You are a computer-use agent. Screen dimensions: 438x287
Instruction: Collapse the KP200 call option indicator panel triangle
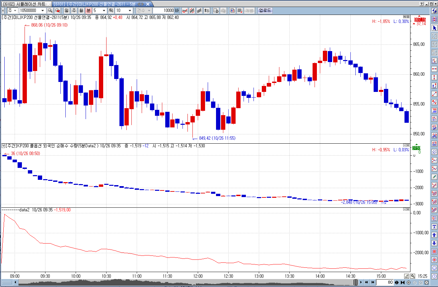3,146
